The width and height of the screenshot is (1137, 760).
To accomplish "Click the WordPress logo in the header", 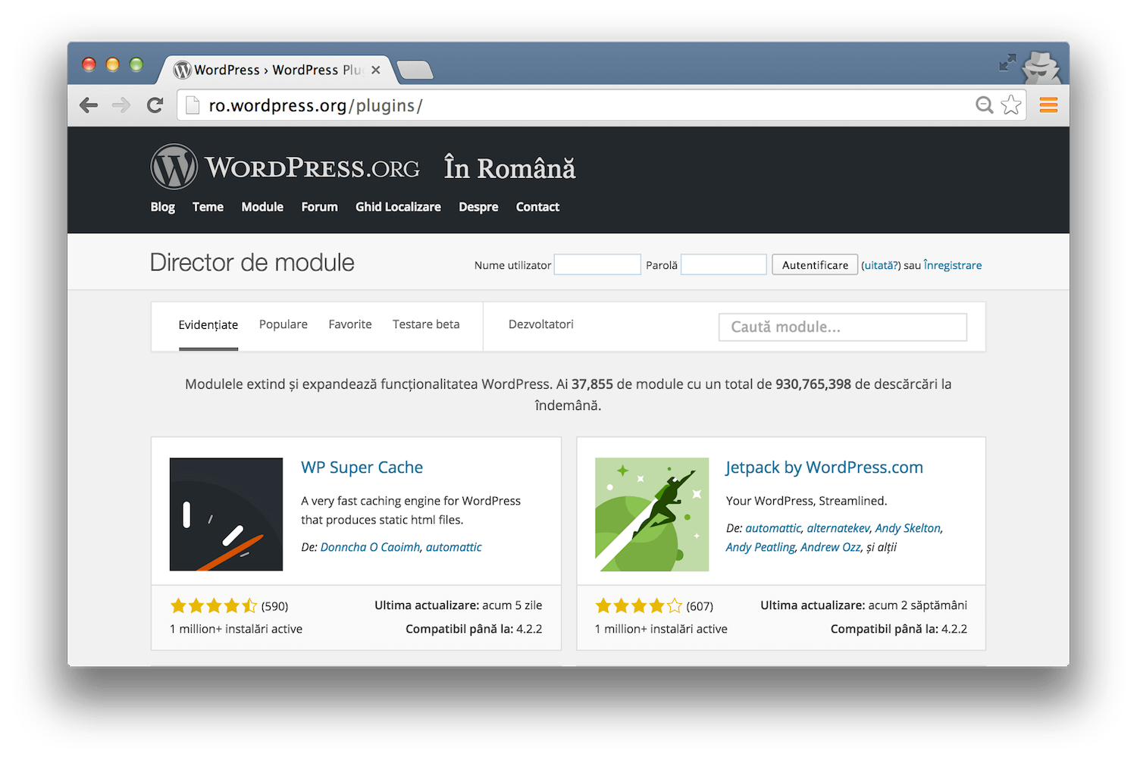I will pos(174,167).
